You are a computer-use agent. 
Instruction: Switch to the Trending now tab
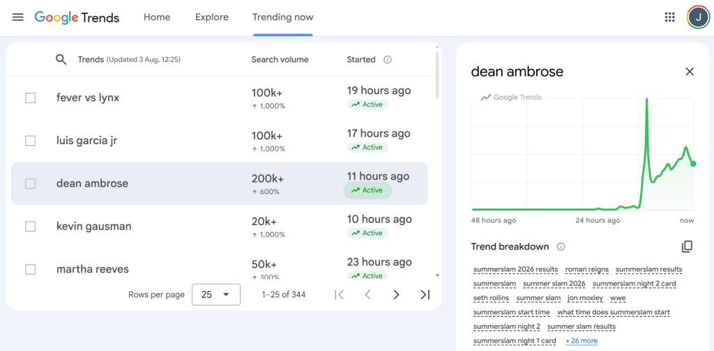click(x=283, y=17)
